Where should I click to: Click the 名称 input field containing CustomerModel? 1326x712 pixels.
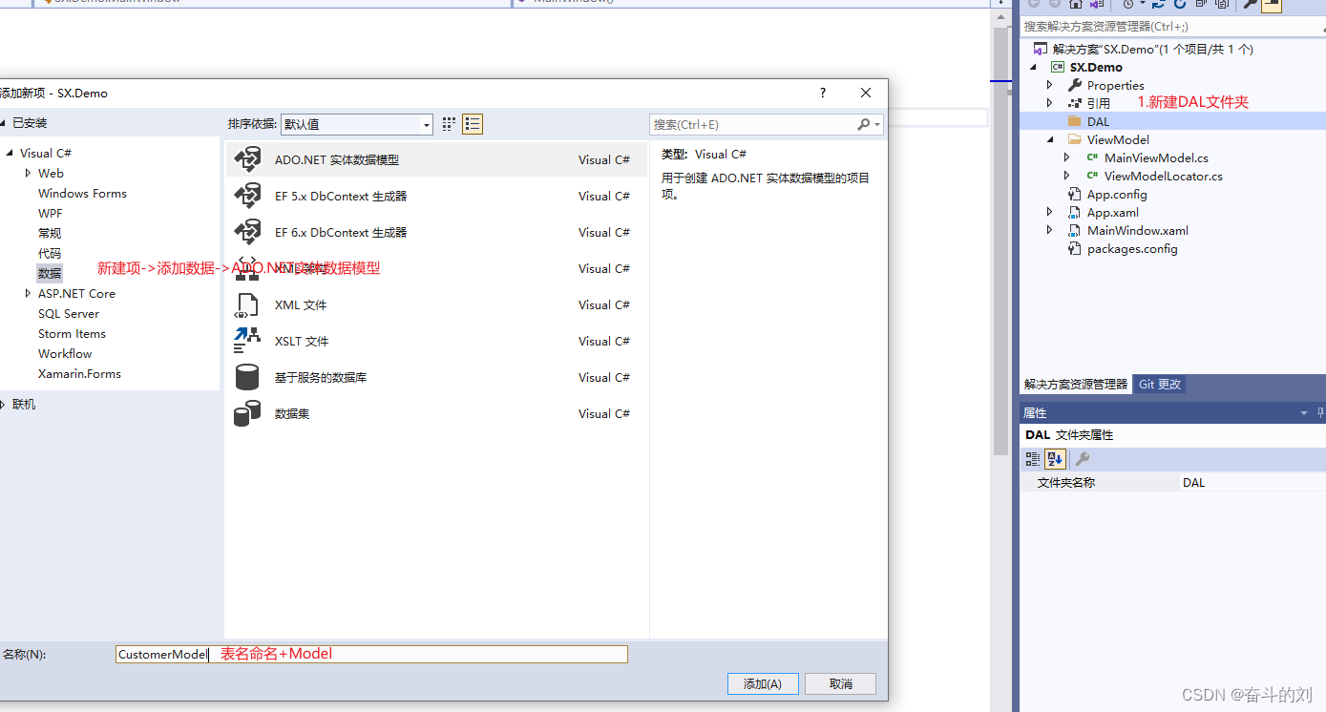pos(371,654)
